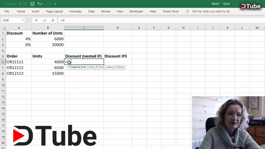Confirm the formula with the checkmark
265x149 pixels.
[x=45, y=20]
